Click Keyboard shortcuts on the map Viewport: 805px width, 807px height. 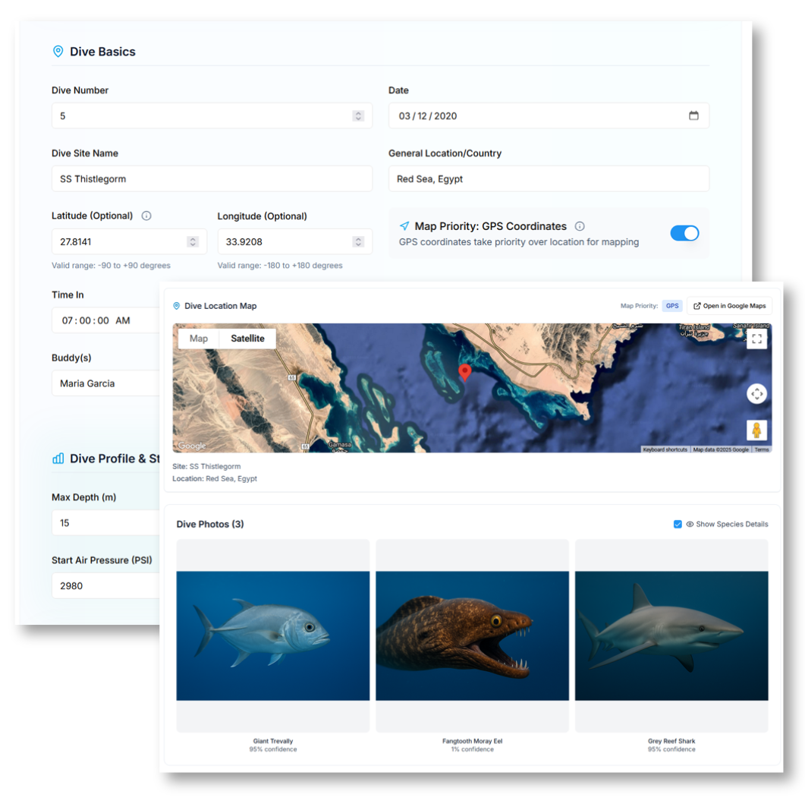[x=665, y=449]
